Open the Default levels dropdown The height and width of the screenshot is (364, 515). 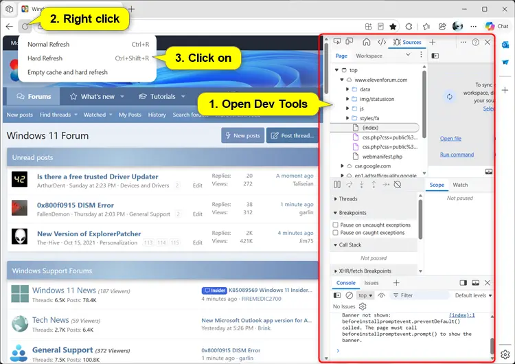[473, 295]
